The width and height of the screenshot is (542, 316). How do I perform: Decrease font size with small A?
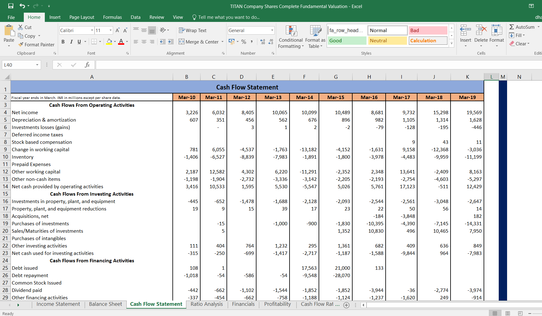coord(125,30)
